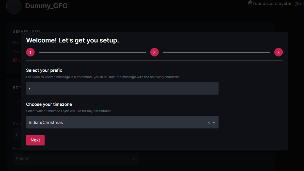Screen dimensions: 304x171
Task: Open the @du user account menu
Action: click(x=299, y=4)
